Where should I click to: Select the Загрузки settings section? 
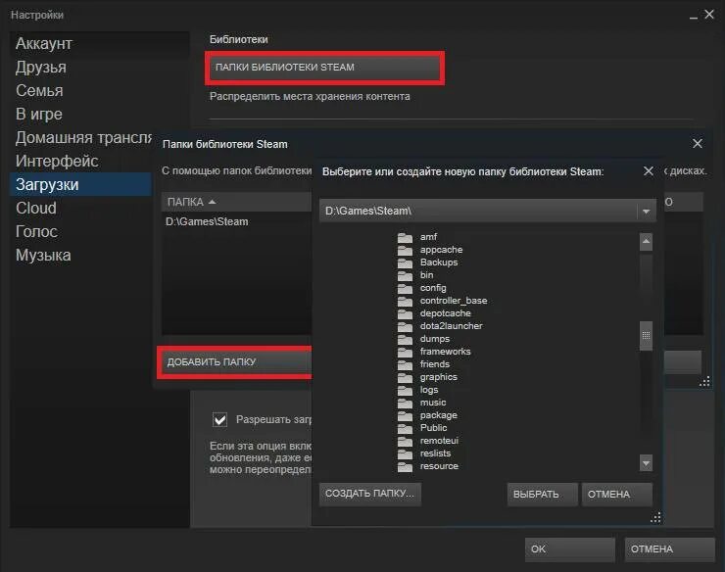pos(81,184)
